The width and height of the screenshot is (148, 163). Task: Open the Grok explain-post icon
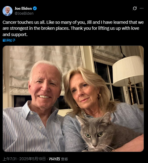135,8
